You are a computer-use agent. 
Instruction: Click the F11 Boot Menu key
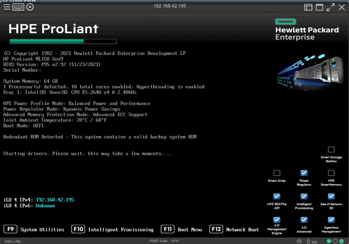pos(168,229)
